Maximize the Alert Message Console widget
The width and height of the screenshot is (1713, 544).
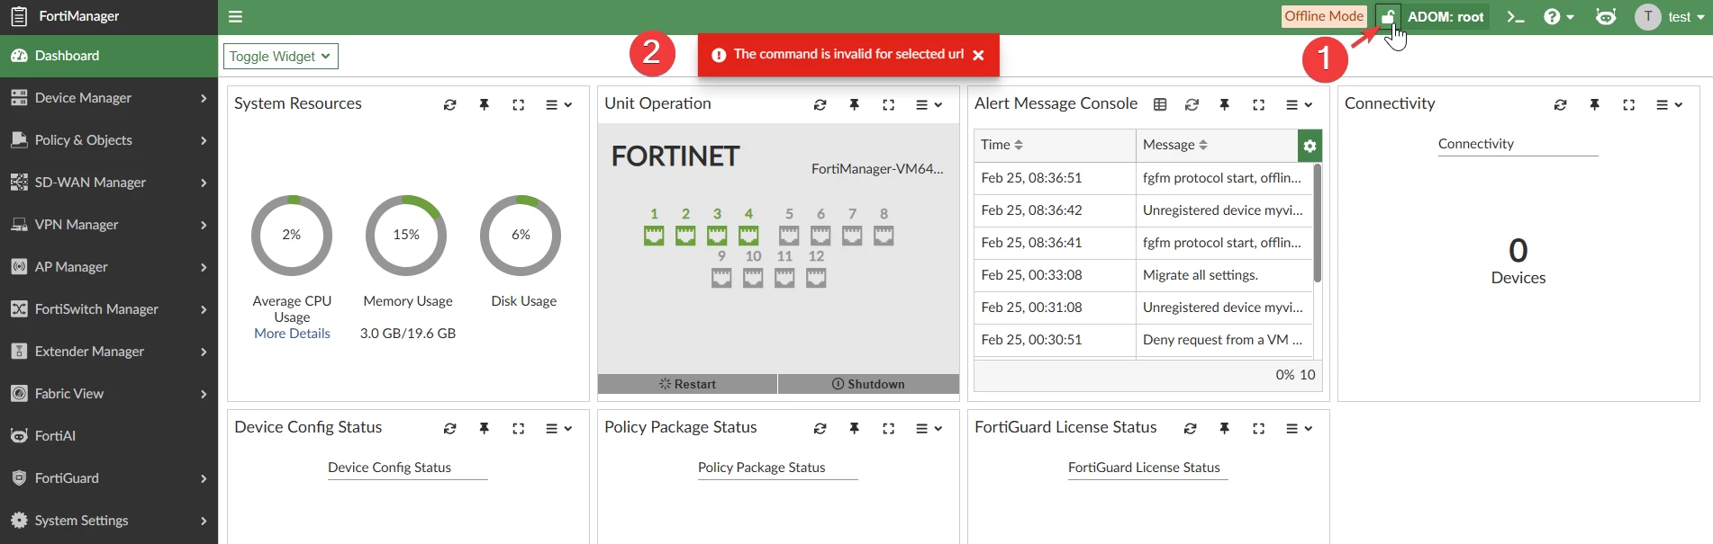pos(1258,105)
